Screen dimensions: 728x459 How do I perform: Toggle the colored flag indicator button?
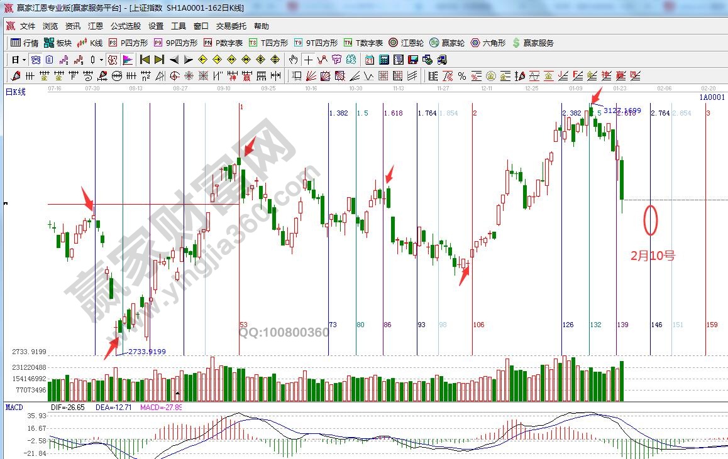tap(128, 60)
